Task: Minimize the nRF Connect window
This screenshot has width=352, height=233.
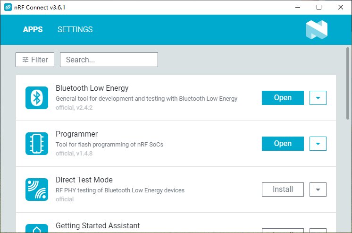Action: (298, 7)
